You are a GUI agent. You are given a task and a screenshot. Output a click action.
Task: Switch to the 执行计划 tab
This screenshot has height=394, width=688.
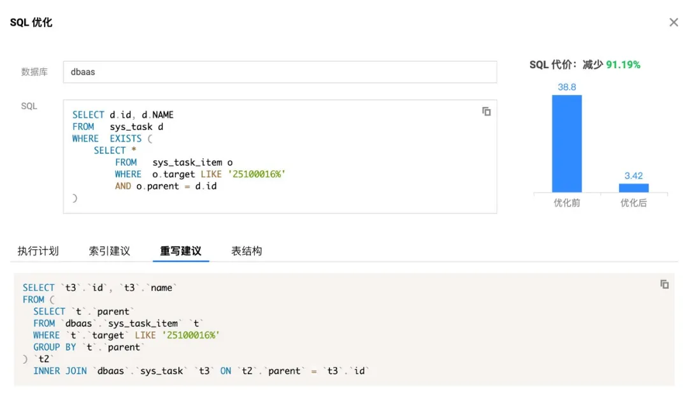(x=38, y=251)
